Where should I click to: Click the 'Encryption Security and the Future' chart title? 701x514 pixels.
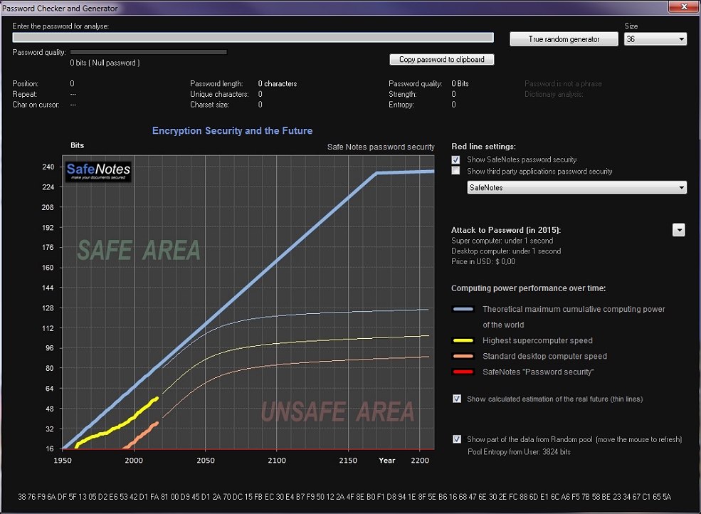(x=232, y=130)
